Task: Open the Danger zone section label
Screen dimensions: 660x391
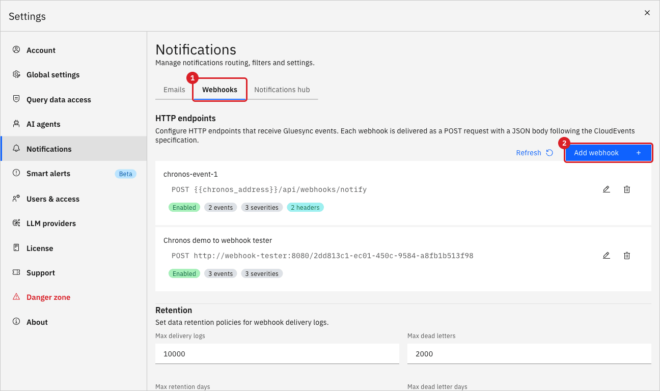Action: click(x=48, y=297)
